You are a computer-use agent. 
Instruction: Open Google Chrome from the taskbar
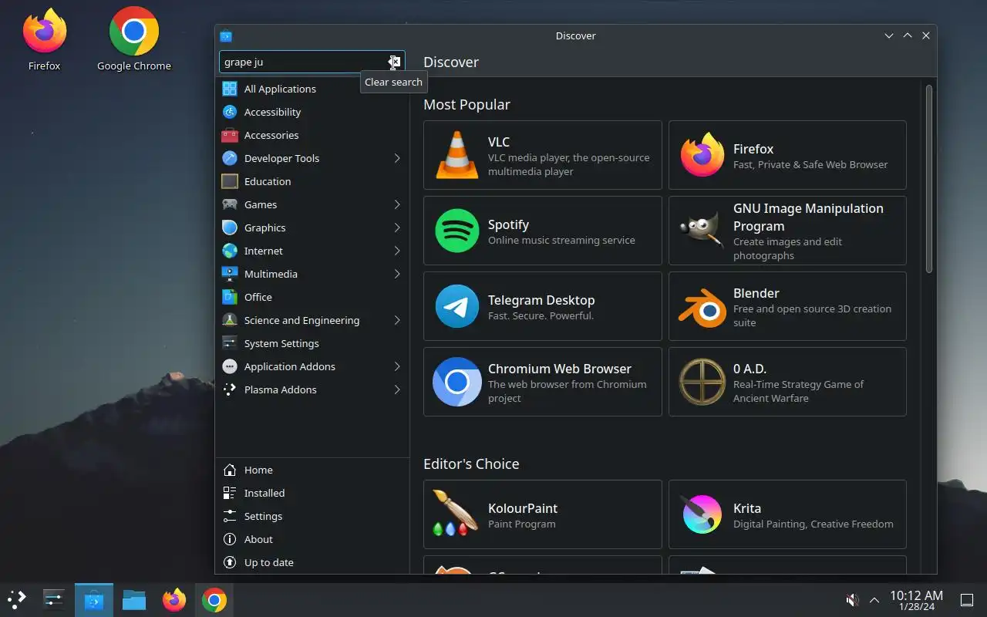pyautogui.click(x=214, y=599)
